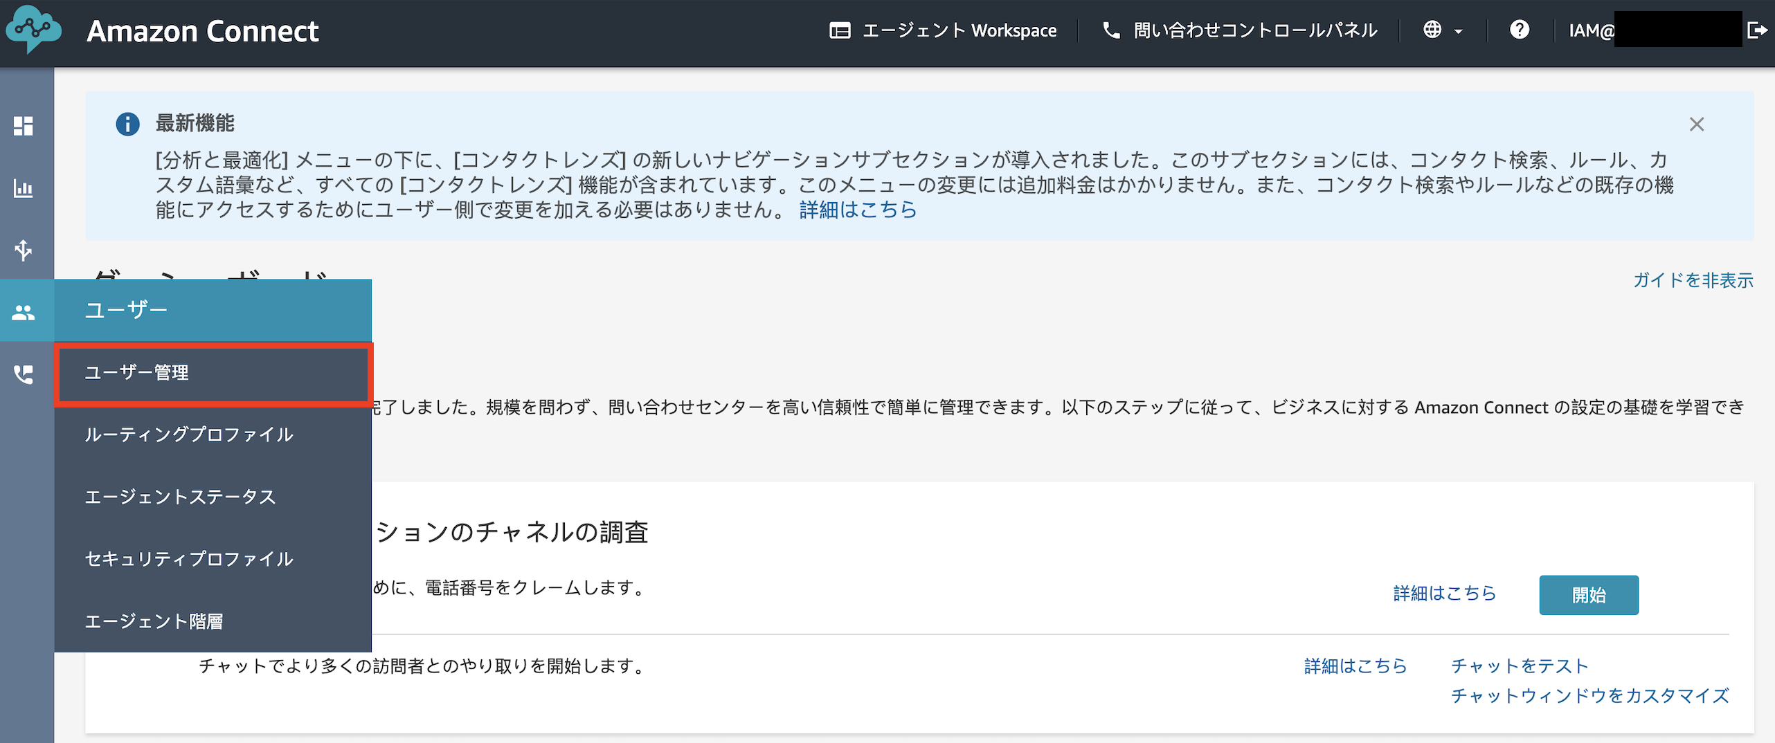1775x743 pixels.
Task: Click チャットをテスト link
Action: click(1519, 666)
